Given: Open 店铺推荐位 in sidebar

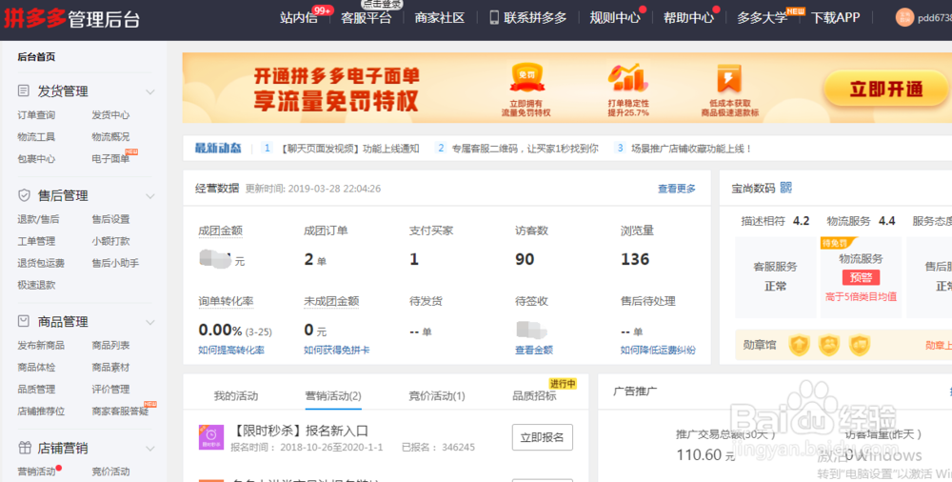Looking at the screenshot, I should (41, 411).
